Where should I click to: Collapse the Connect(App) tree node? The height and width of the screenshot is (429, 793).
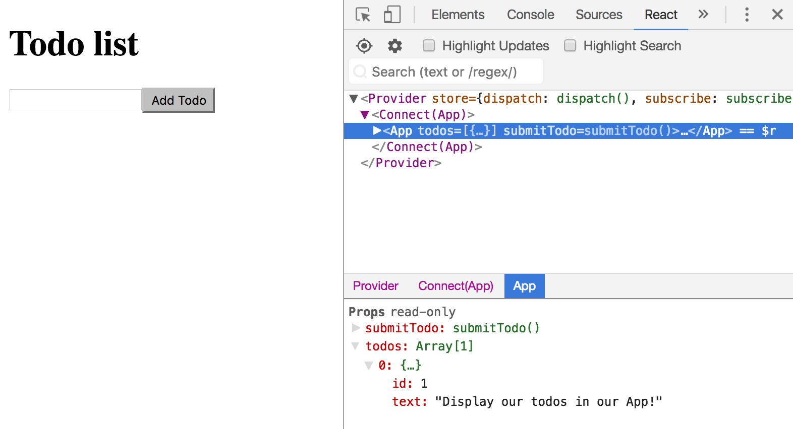[365, 115]
